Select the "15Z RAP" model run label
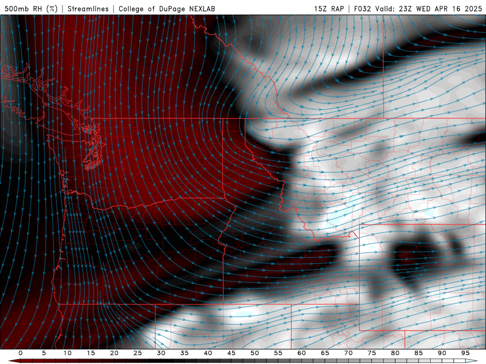 click(329, 9)
